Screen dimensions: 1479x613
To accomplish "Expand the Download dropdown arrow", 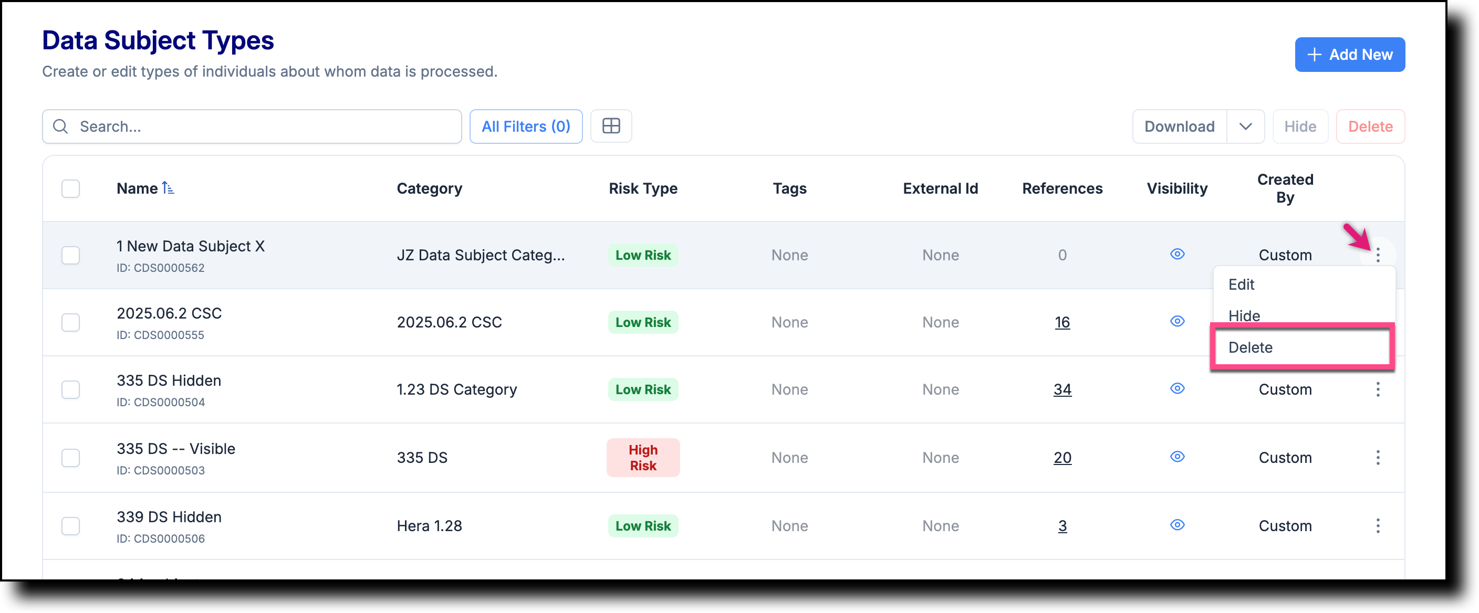I will (1245, 126).
